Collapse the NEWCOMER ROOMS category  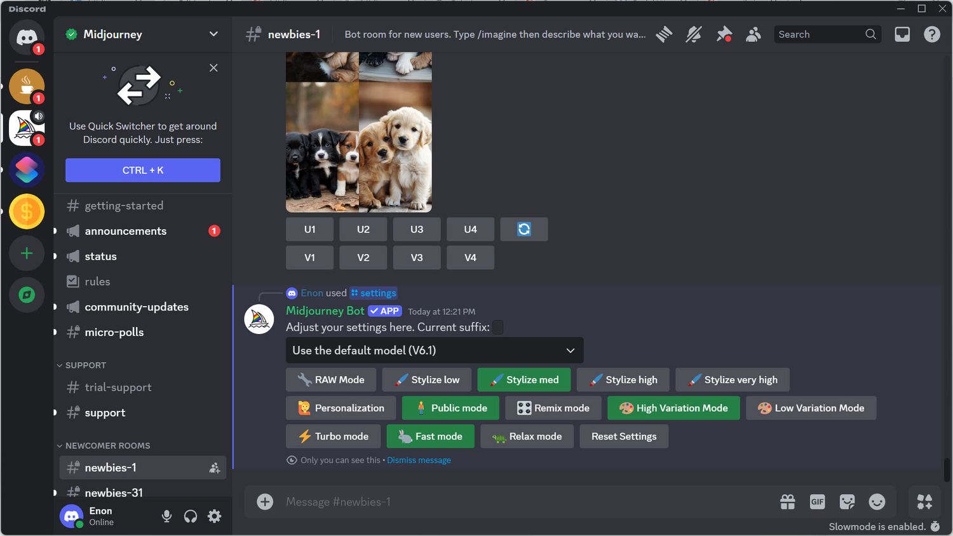point(107,446)
